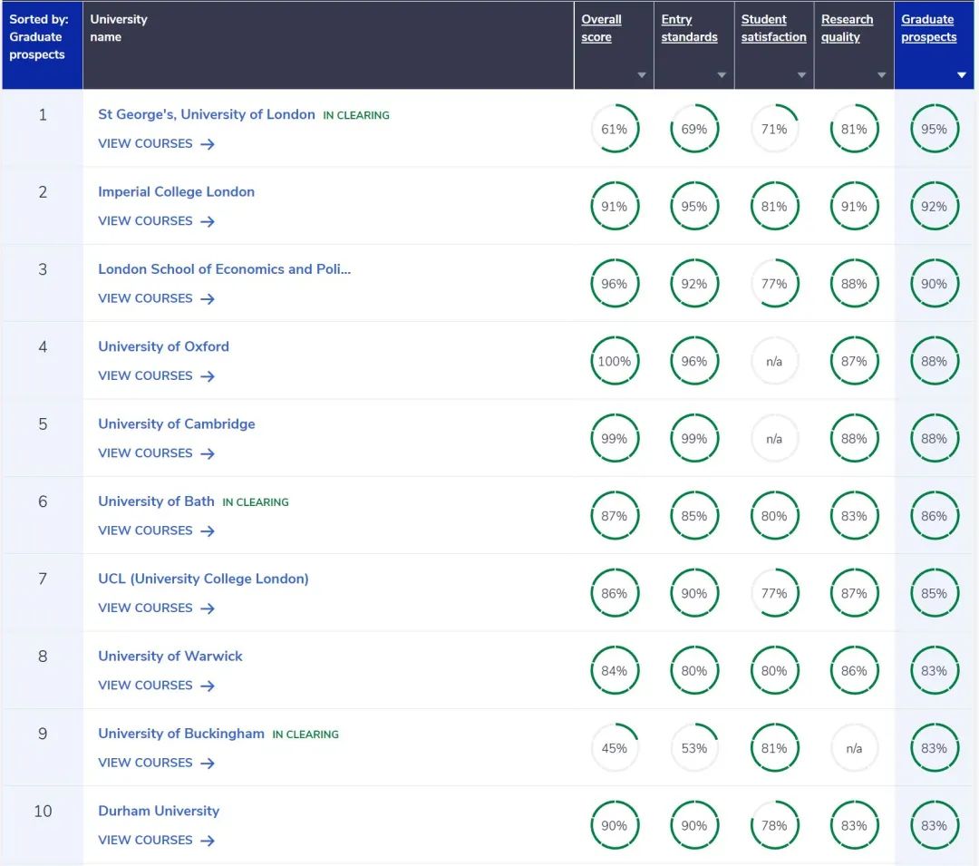Screen dimensions: 979x866
Task: Click View Courses text for University of Buckingham
Action: [x=145, y=763]
